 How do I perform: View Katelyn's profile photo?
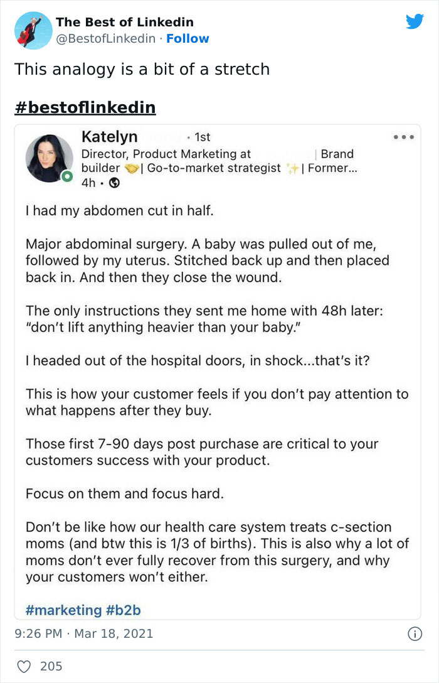pyautogui.click(x=50, y=158)
